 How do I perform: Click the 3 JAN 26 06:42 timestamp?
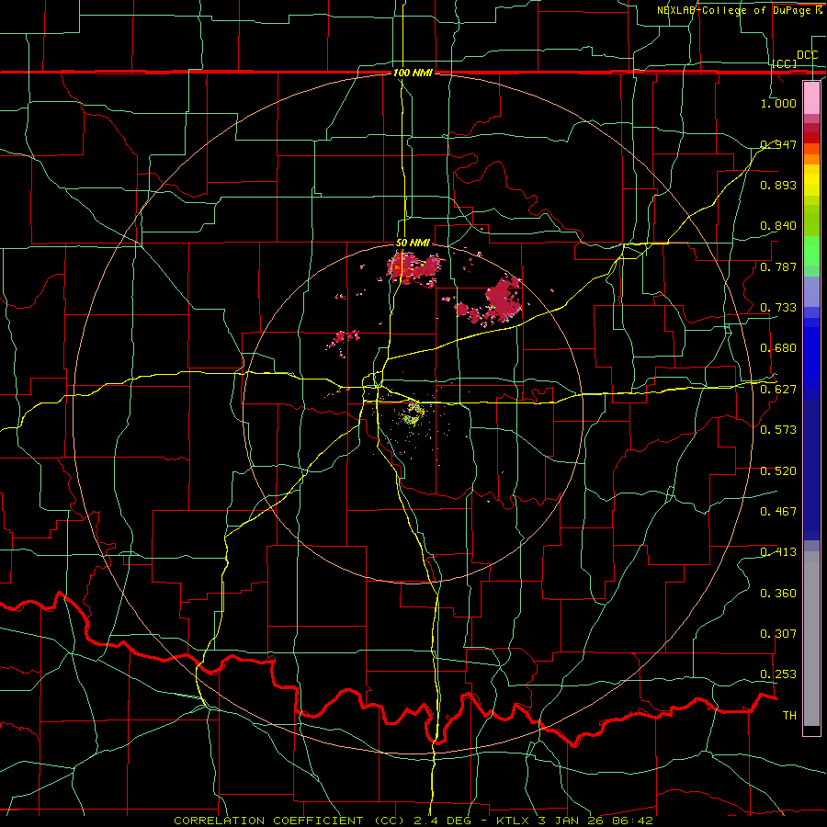596,821
